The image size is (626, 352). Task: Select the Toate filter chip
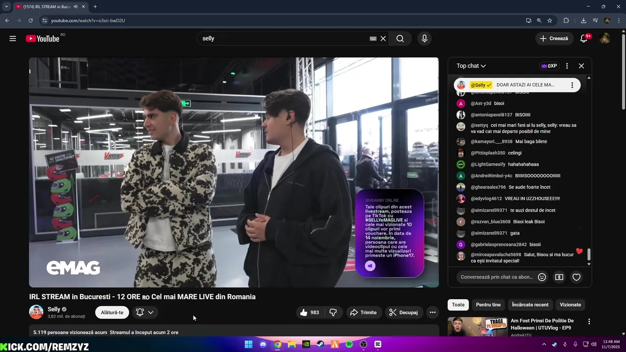click(x=458, y=305)
